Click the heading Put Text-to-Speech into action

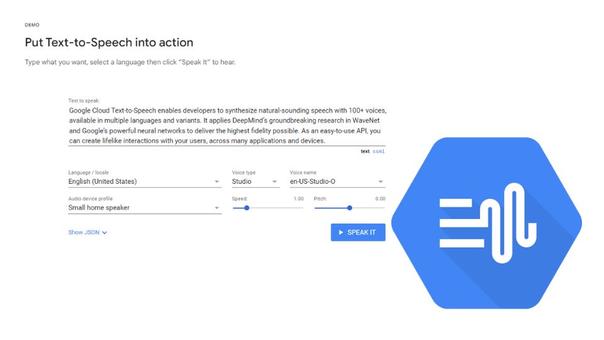click(109, 42)
